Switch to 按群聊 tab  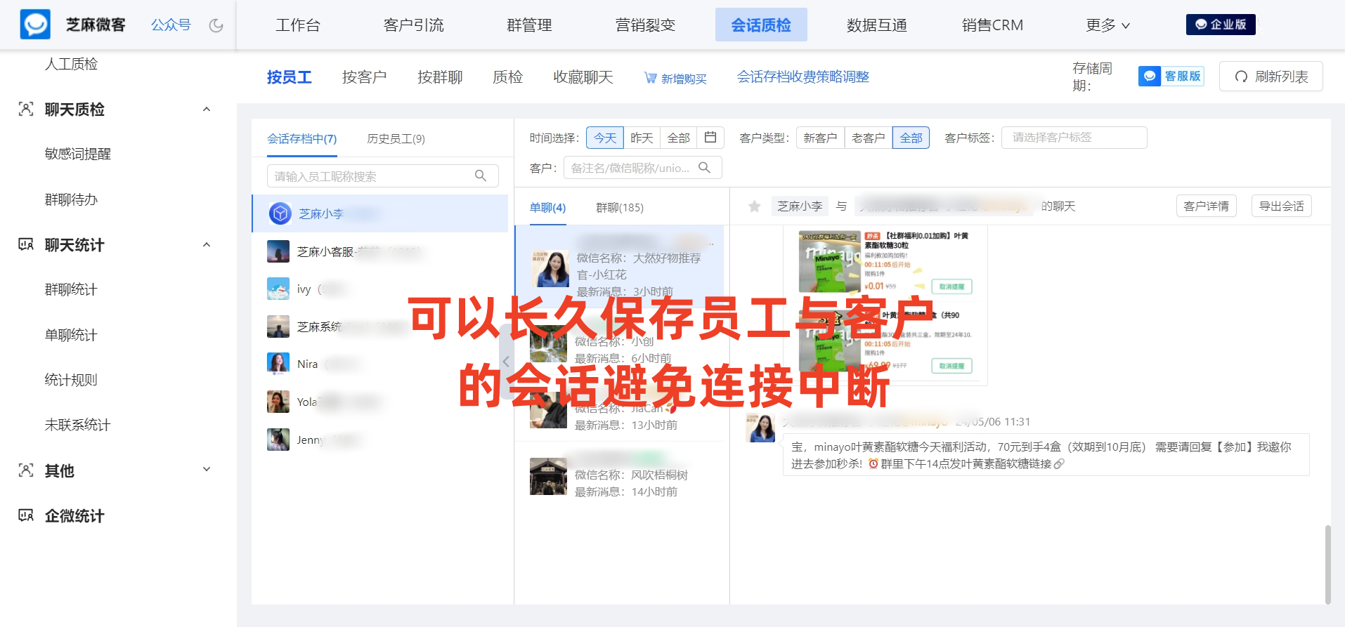click(440, 77)
